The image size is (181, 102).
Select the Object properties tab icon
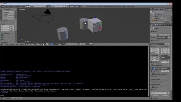click(x=164, y=25)
